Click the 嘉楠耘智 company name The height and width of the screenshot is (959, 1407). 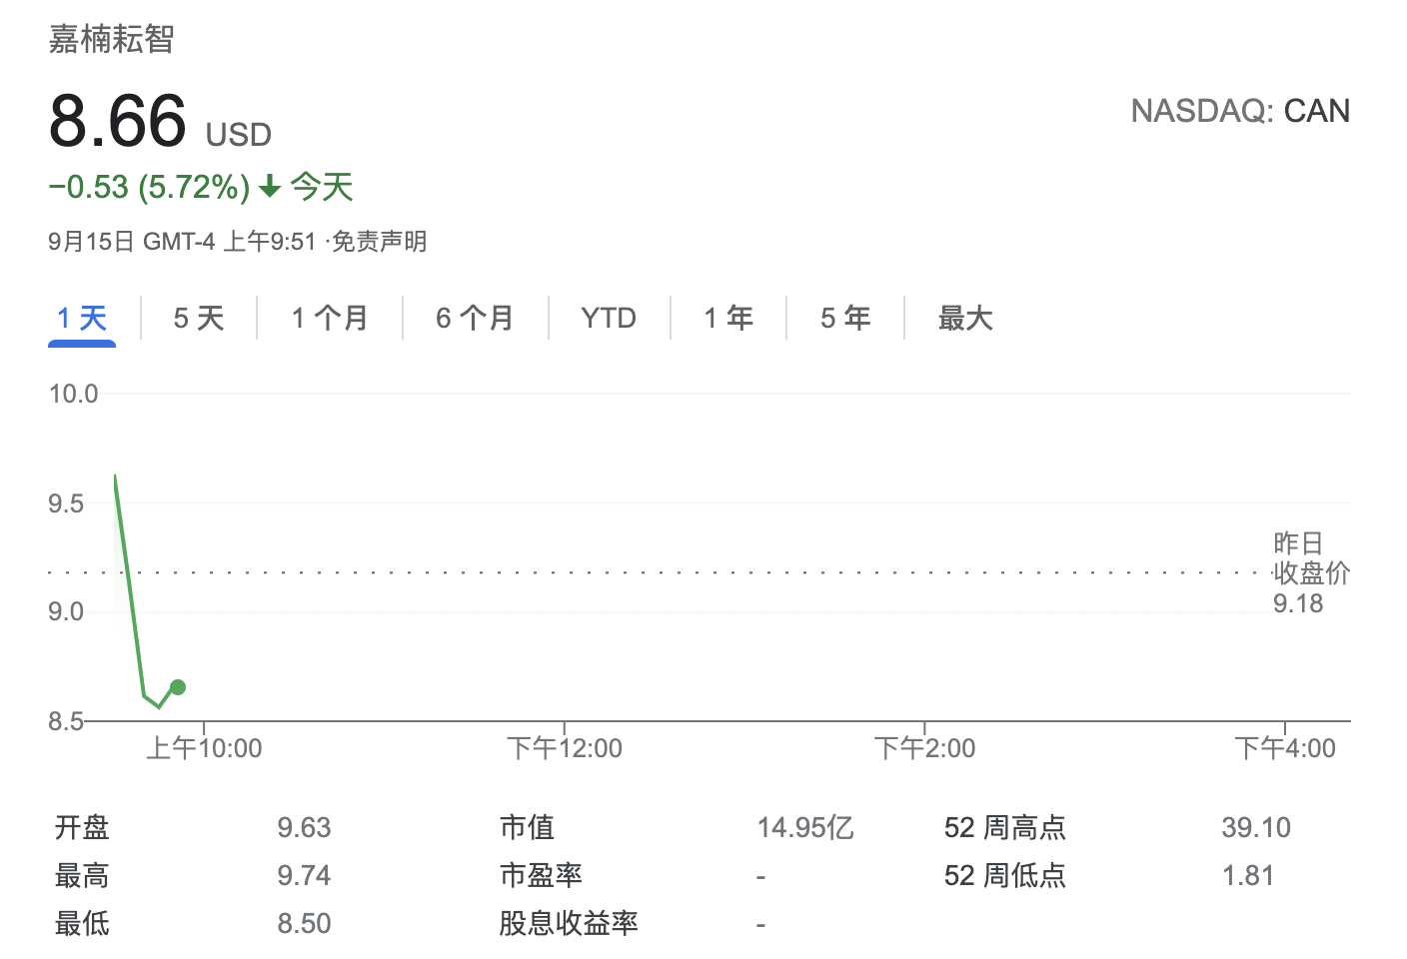point(112,40)
